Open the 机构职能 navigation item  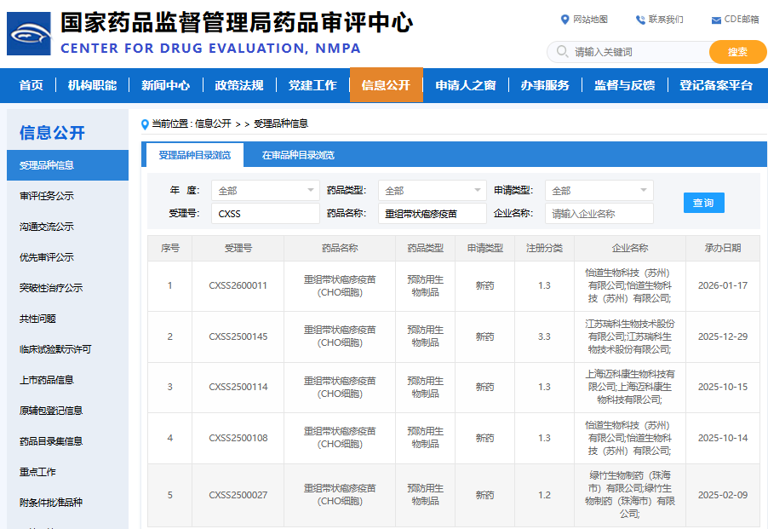click(x=92, y=85)
